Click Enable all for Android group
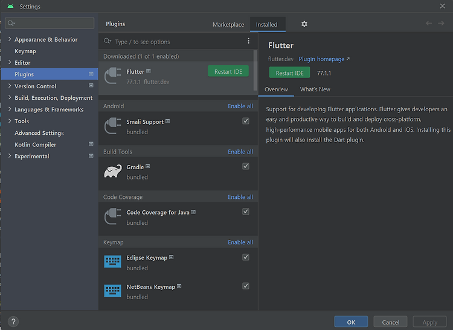The image size is (453, 330). (x=240, y=106)
